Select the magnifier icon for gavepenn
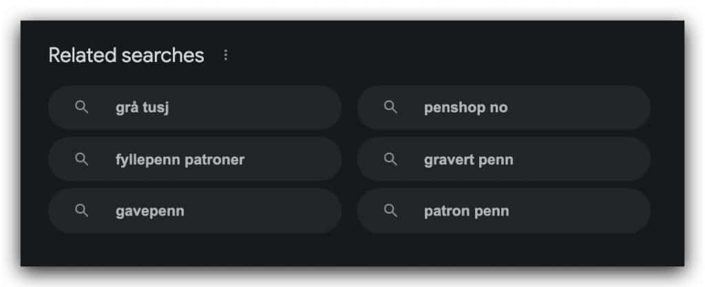This screenshot has height=287, width=705. [81, 211]
